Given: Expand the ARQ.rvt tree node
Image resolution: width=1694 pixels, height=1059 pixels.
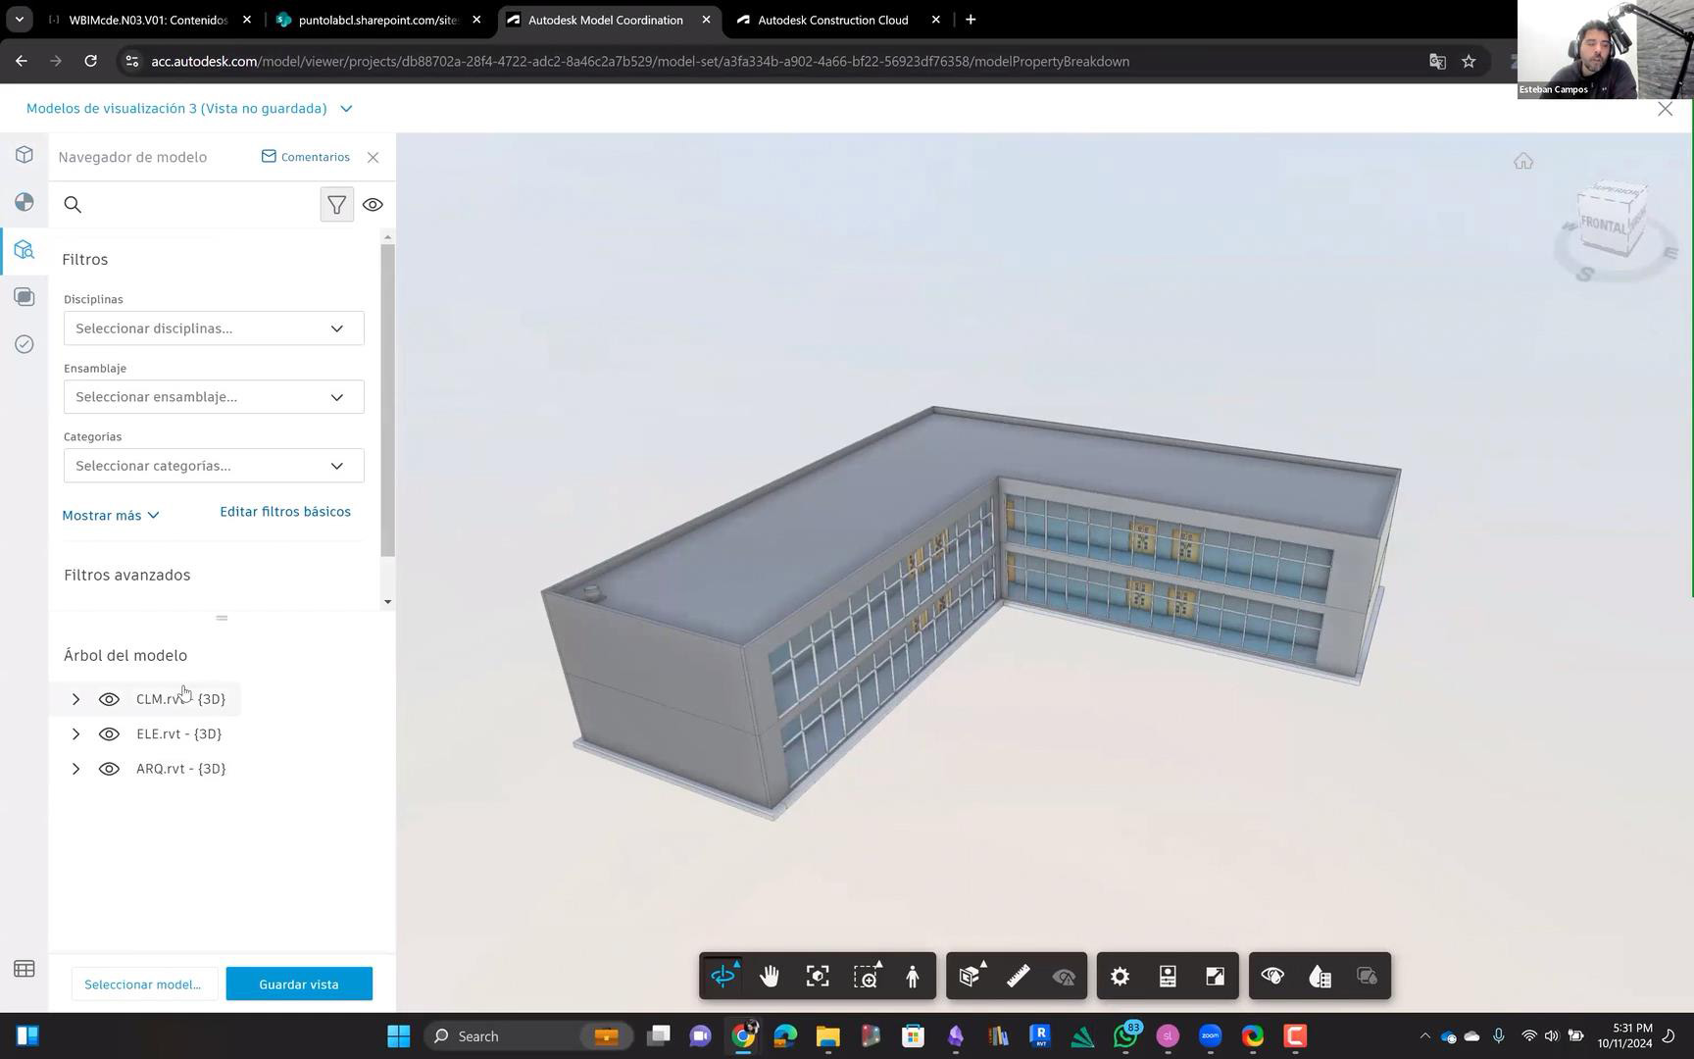Looking at the screenshot, I should click(75, 769).
